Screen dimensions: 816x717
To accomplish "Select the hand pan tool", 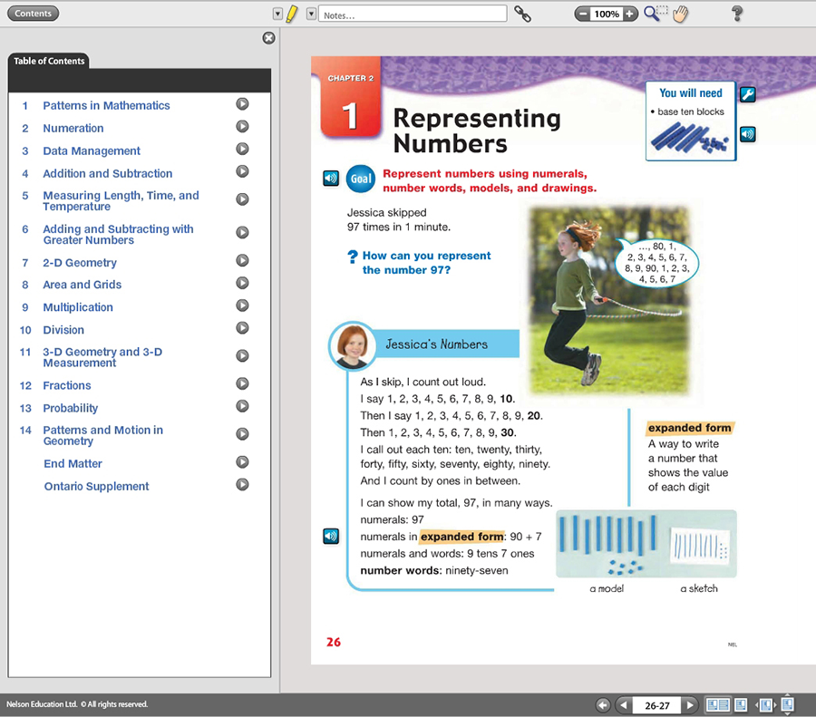I will (681, 14).
